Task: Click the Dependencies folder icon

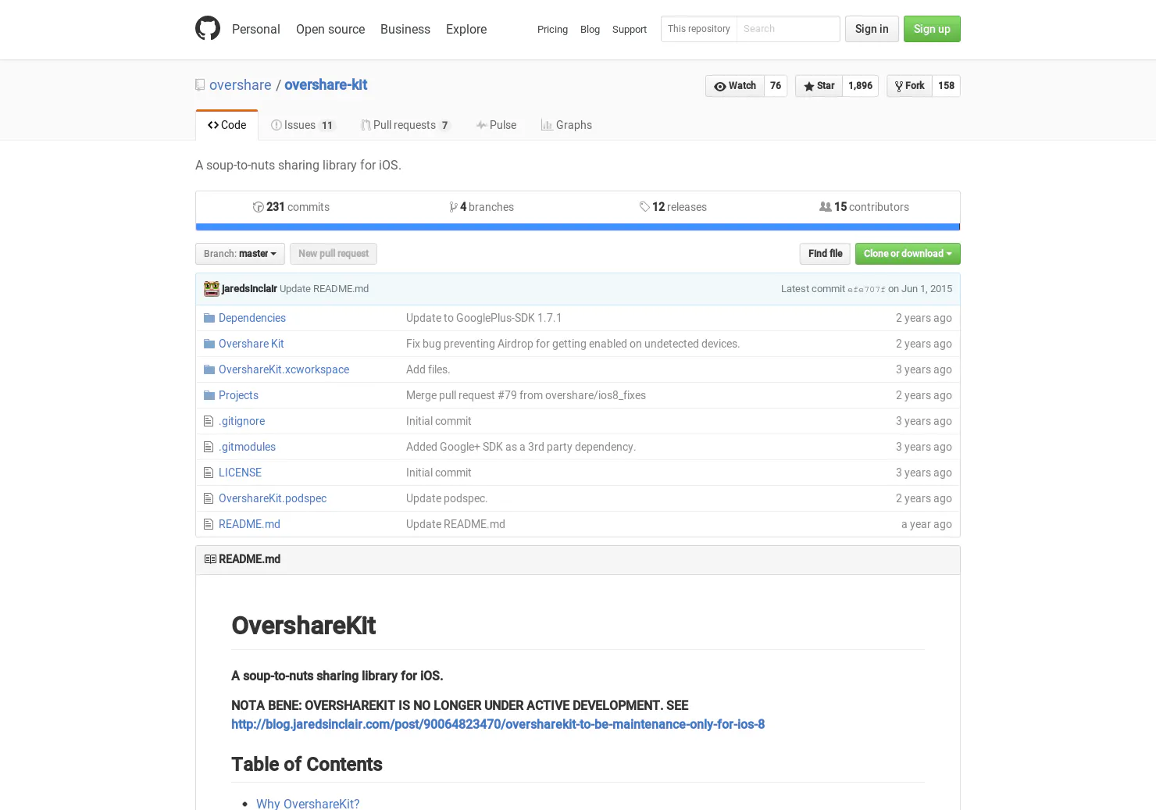Action: tap(209, 318)
